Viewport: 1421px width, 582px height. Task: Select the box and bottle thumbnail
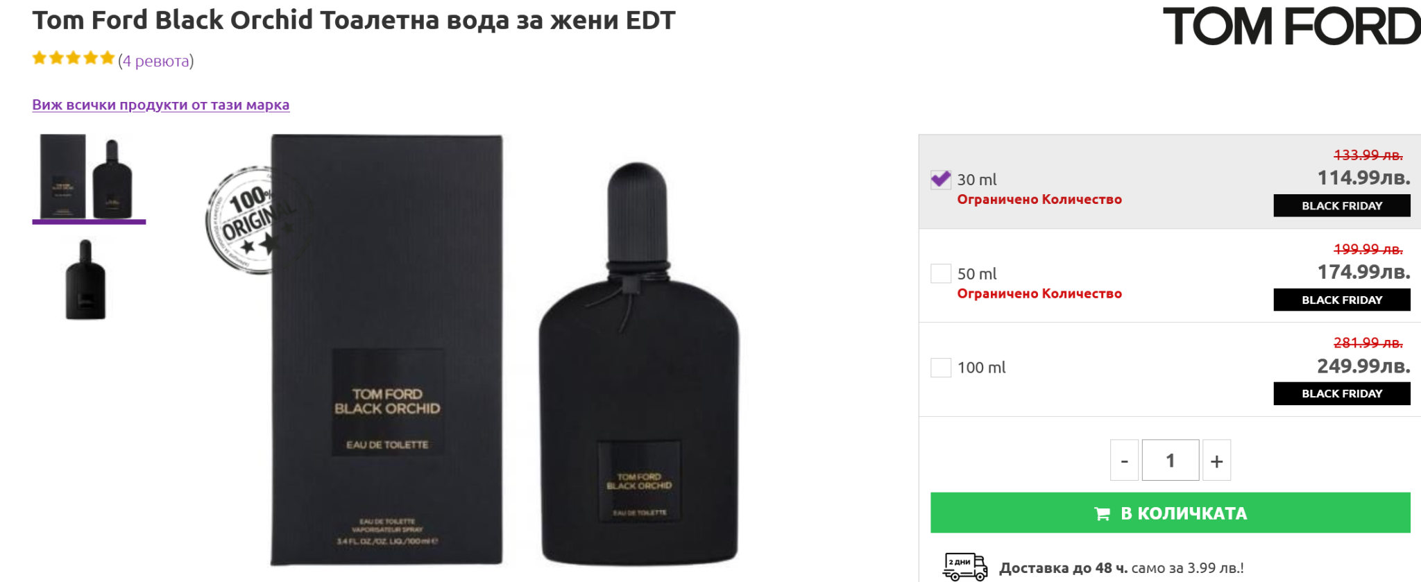click(x=88, y=177)
